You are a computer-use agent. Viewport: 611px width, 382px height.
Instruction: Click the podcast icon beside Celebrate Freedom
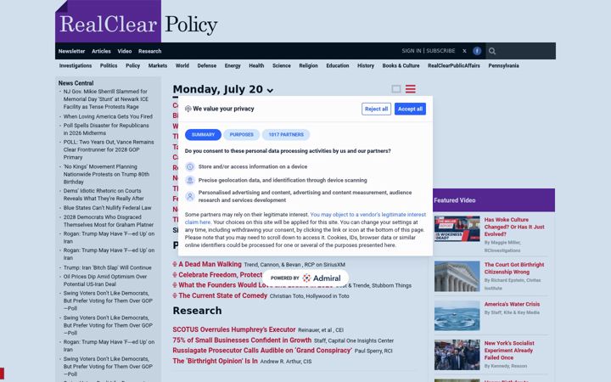[x=175, y=275]
